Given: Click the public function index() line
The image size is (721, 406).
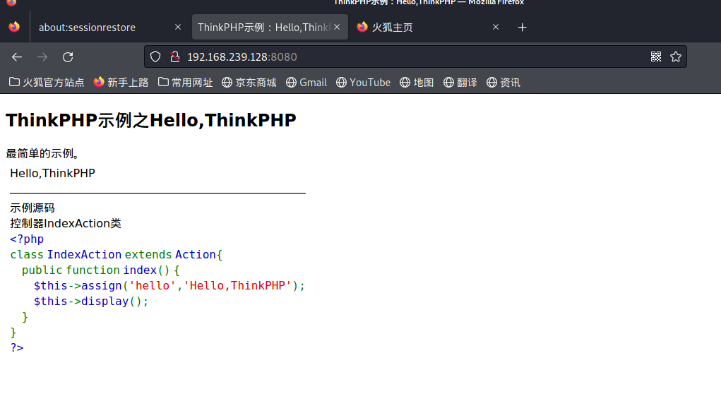Looking at the screenshot, I should (101, 270).
